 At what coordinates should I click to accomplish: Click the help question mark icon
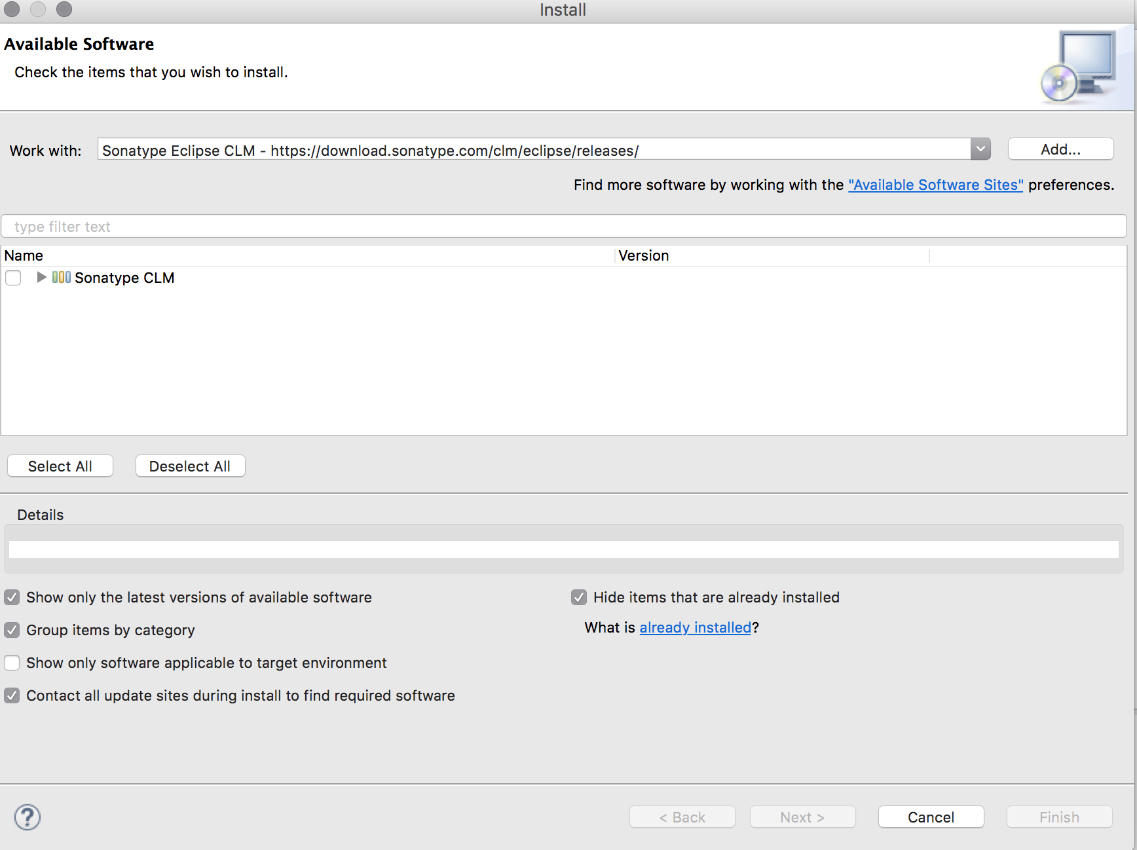click(x=28, y=817)
